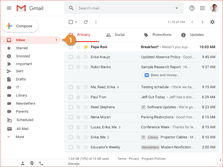
Task: Click the Refresh mail icon
Action: click(86, 22)
